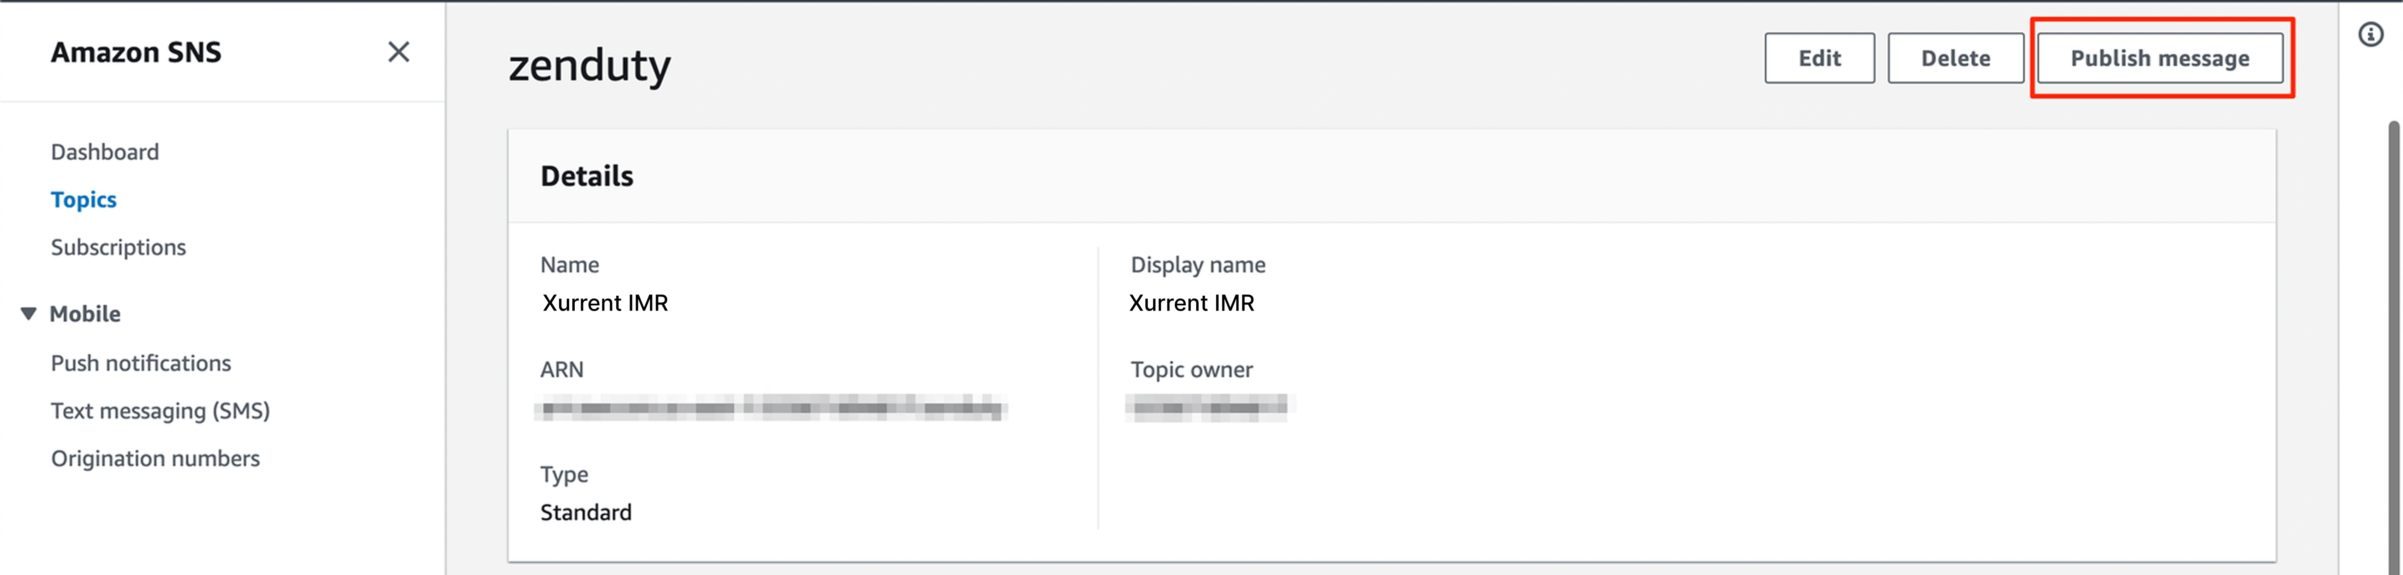
Task: Open Text messaging (SMS) page
Action: 161,410
